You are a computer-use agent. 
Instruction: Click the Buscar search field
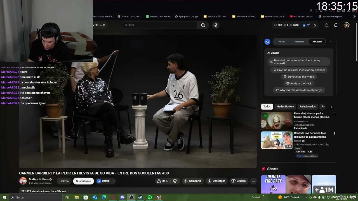[159, 25]
